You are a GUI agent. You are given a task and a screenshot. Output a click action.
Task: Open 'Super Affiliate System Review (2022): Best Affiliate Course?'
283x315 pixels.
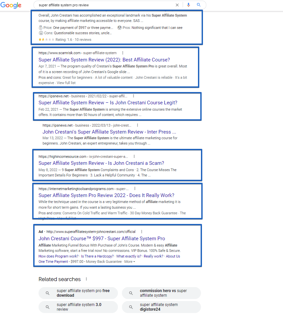coord(104,60)
